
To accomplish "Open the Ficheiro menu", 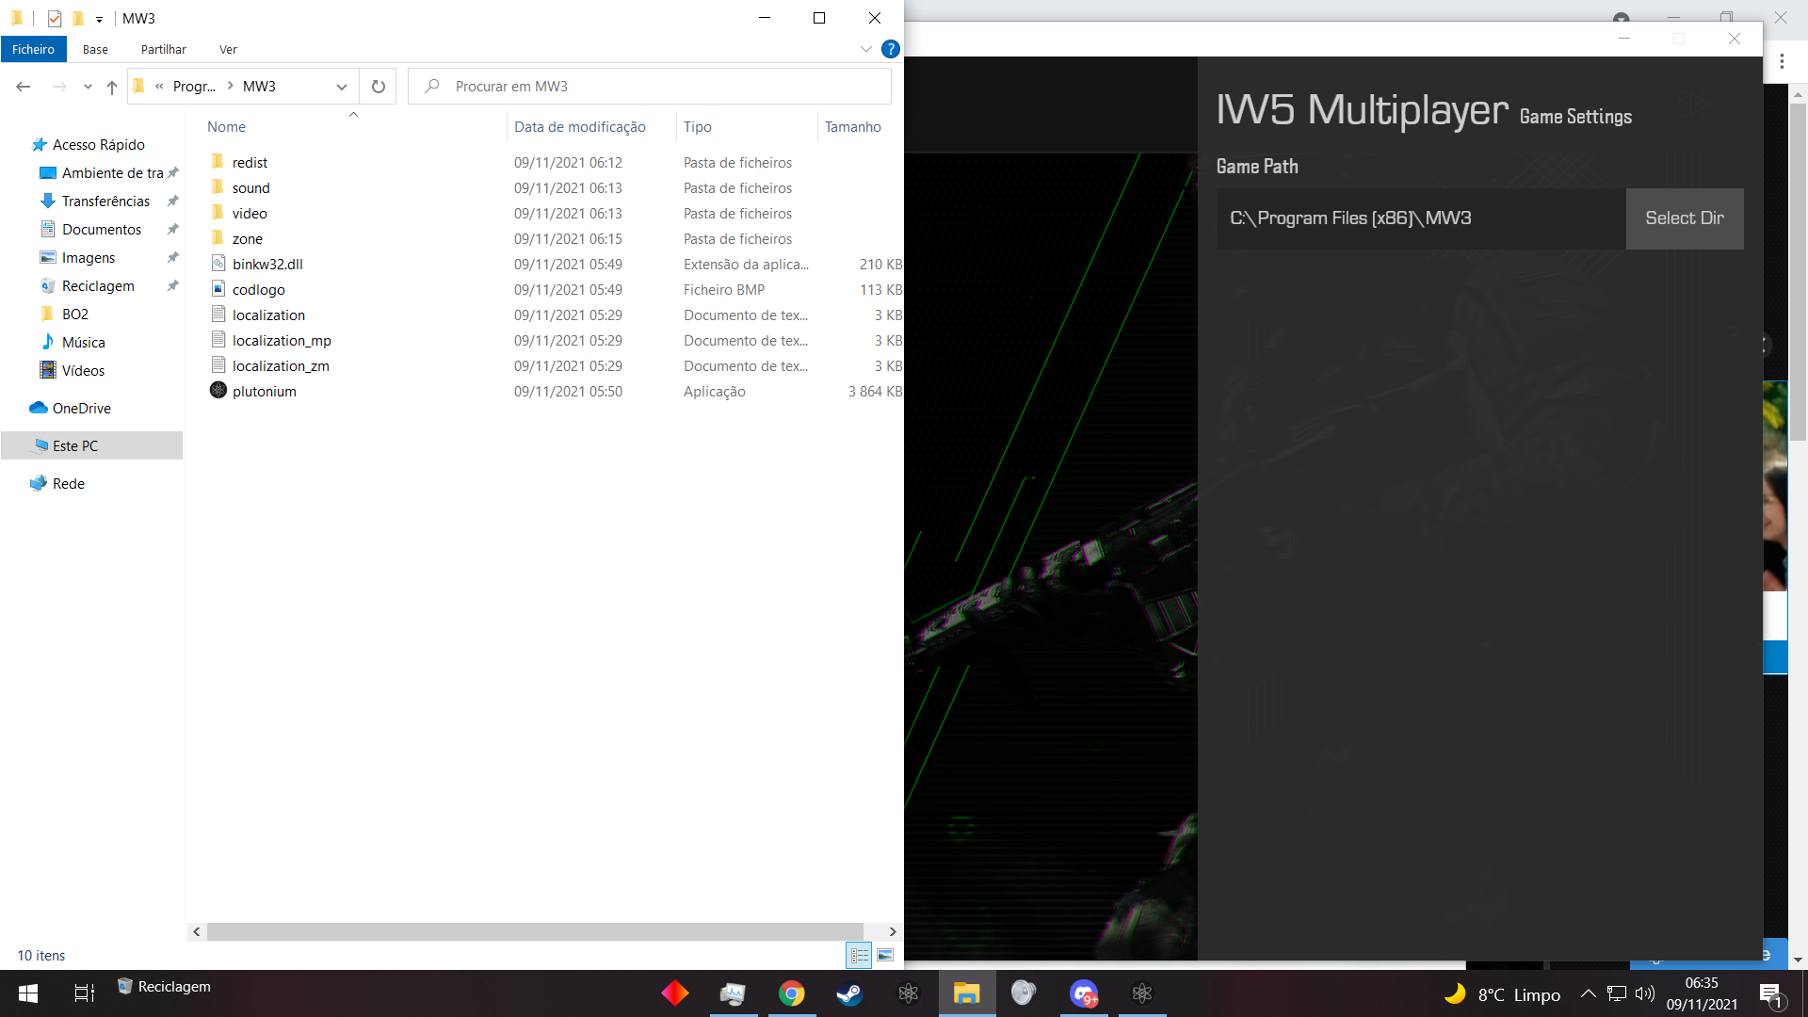I will [33, 49].
